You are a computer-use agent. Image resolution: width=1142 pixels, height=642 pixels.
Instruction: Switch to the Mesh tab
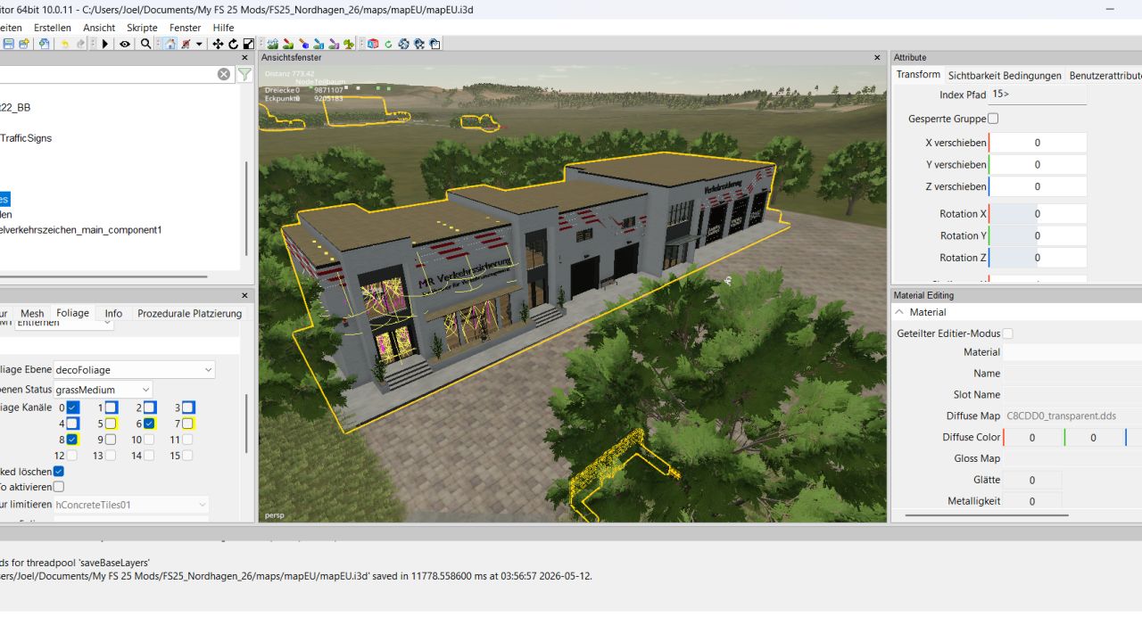tap(32, 313)
